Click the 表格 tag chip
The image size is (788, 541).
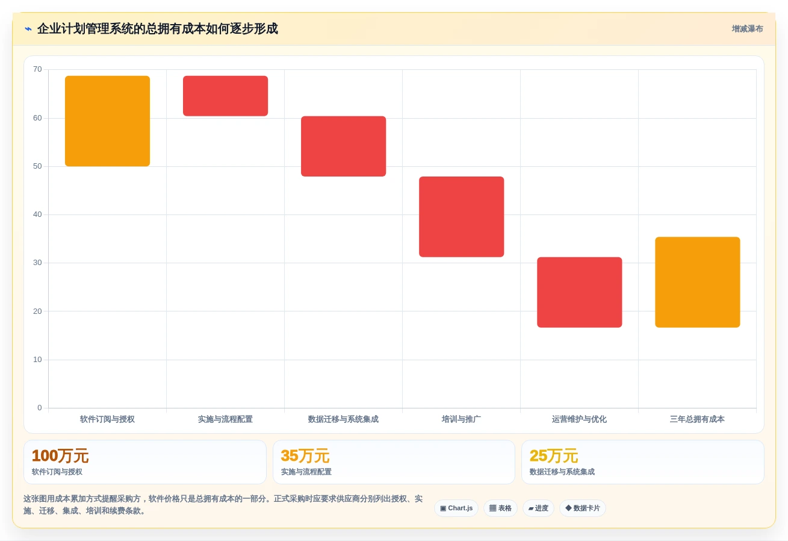click(x=500, y=508)
